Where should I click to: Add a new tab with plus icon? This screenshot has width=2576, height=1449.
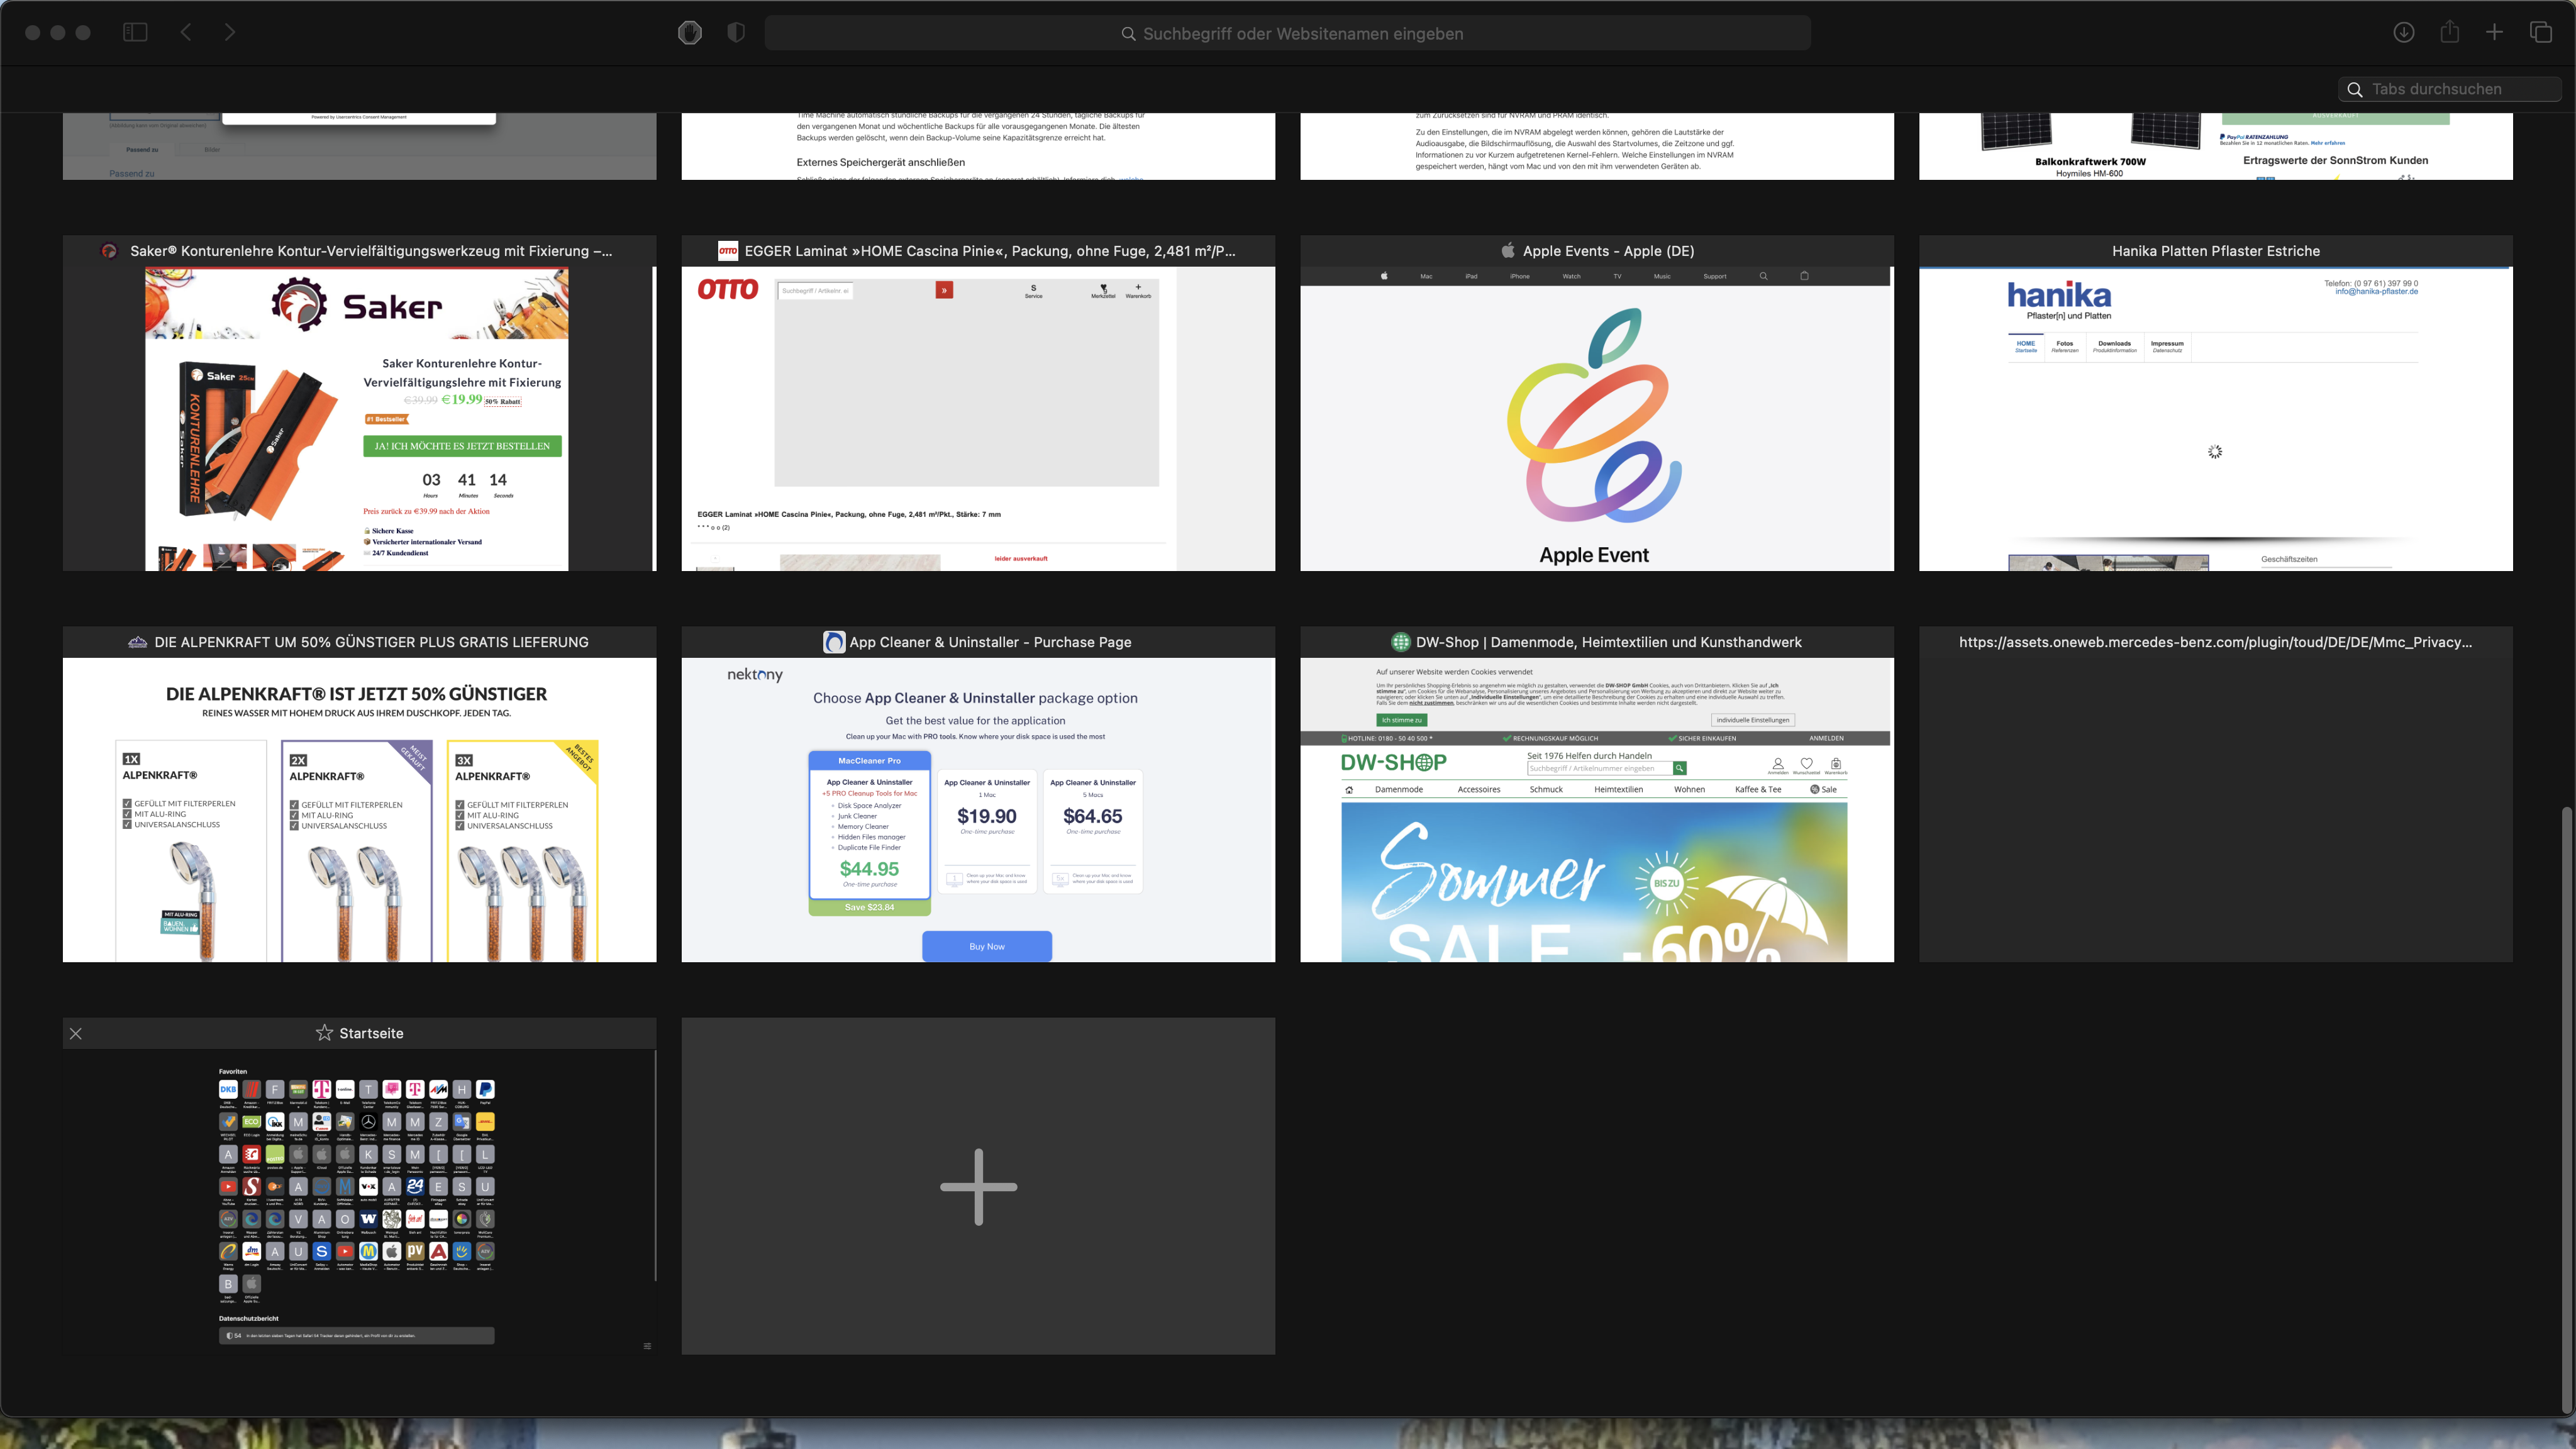click(x=2494, y=33)
